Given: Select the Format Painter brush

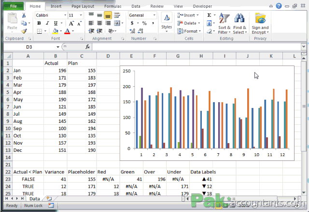Looking at the screenshot, I should click(24, 31).
